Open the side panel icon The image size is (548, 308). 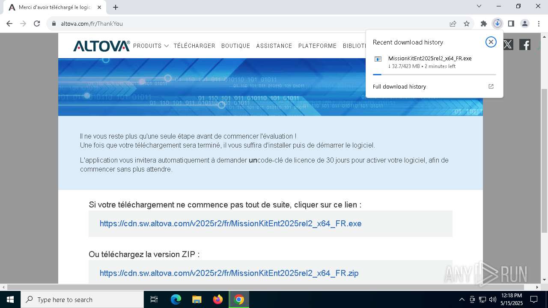point(511,24)
